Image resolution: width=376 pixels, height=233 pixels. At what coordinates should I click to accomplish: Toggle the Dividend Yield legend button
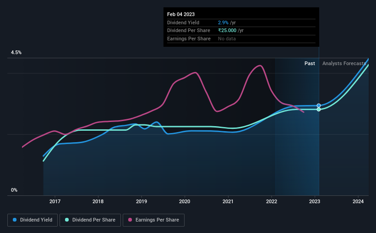[x=33, y=220]
